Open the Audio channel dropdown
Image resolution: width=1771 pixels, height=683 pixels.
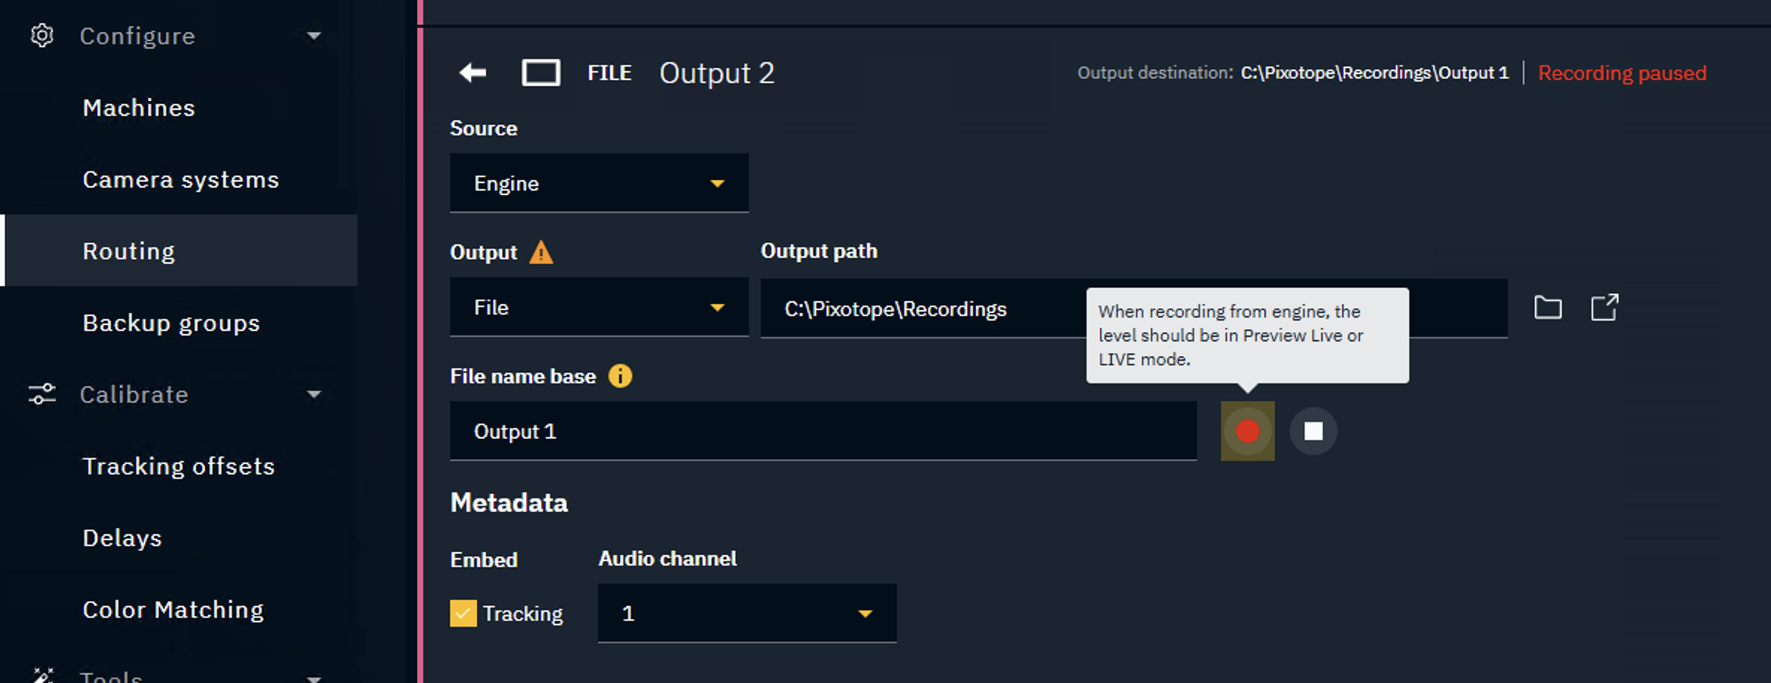pyautogui.click(x=747, y=614)
